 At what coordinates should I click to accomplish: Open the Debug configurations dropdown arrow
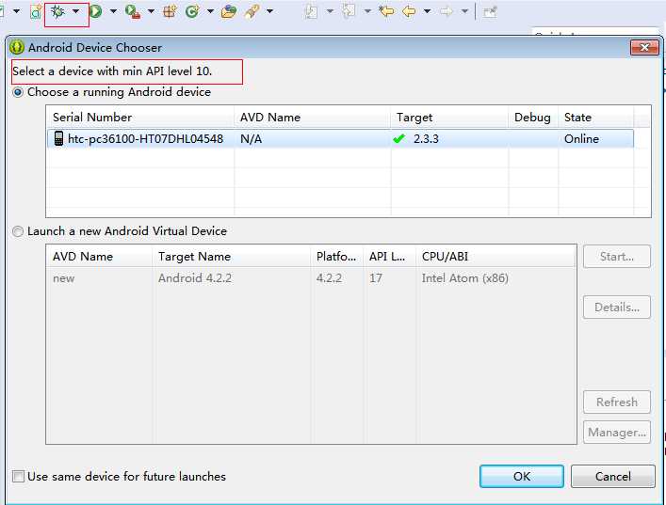pos(75,11)
